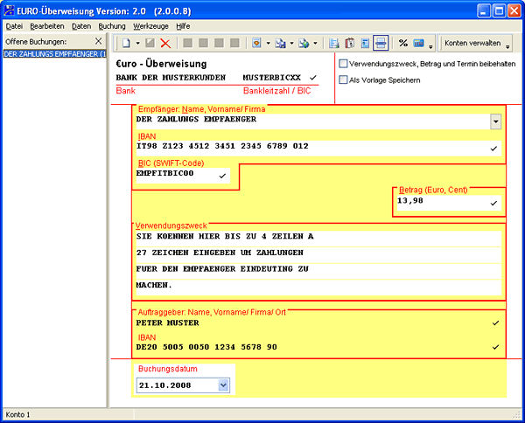Expand the template icon's dropdown arrow
This screenshot has width=525, height=423.
pyautogui.click(x=268, y=43)
